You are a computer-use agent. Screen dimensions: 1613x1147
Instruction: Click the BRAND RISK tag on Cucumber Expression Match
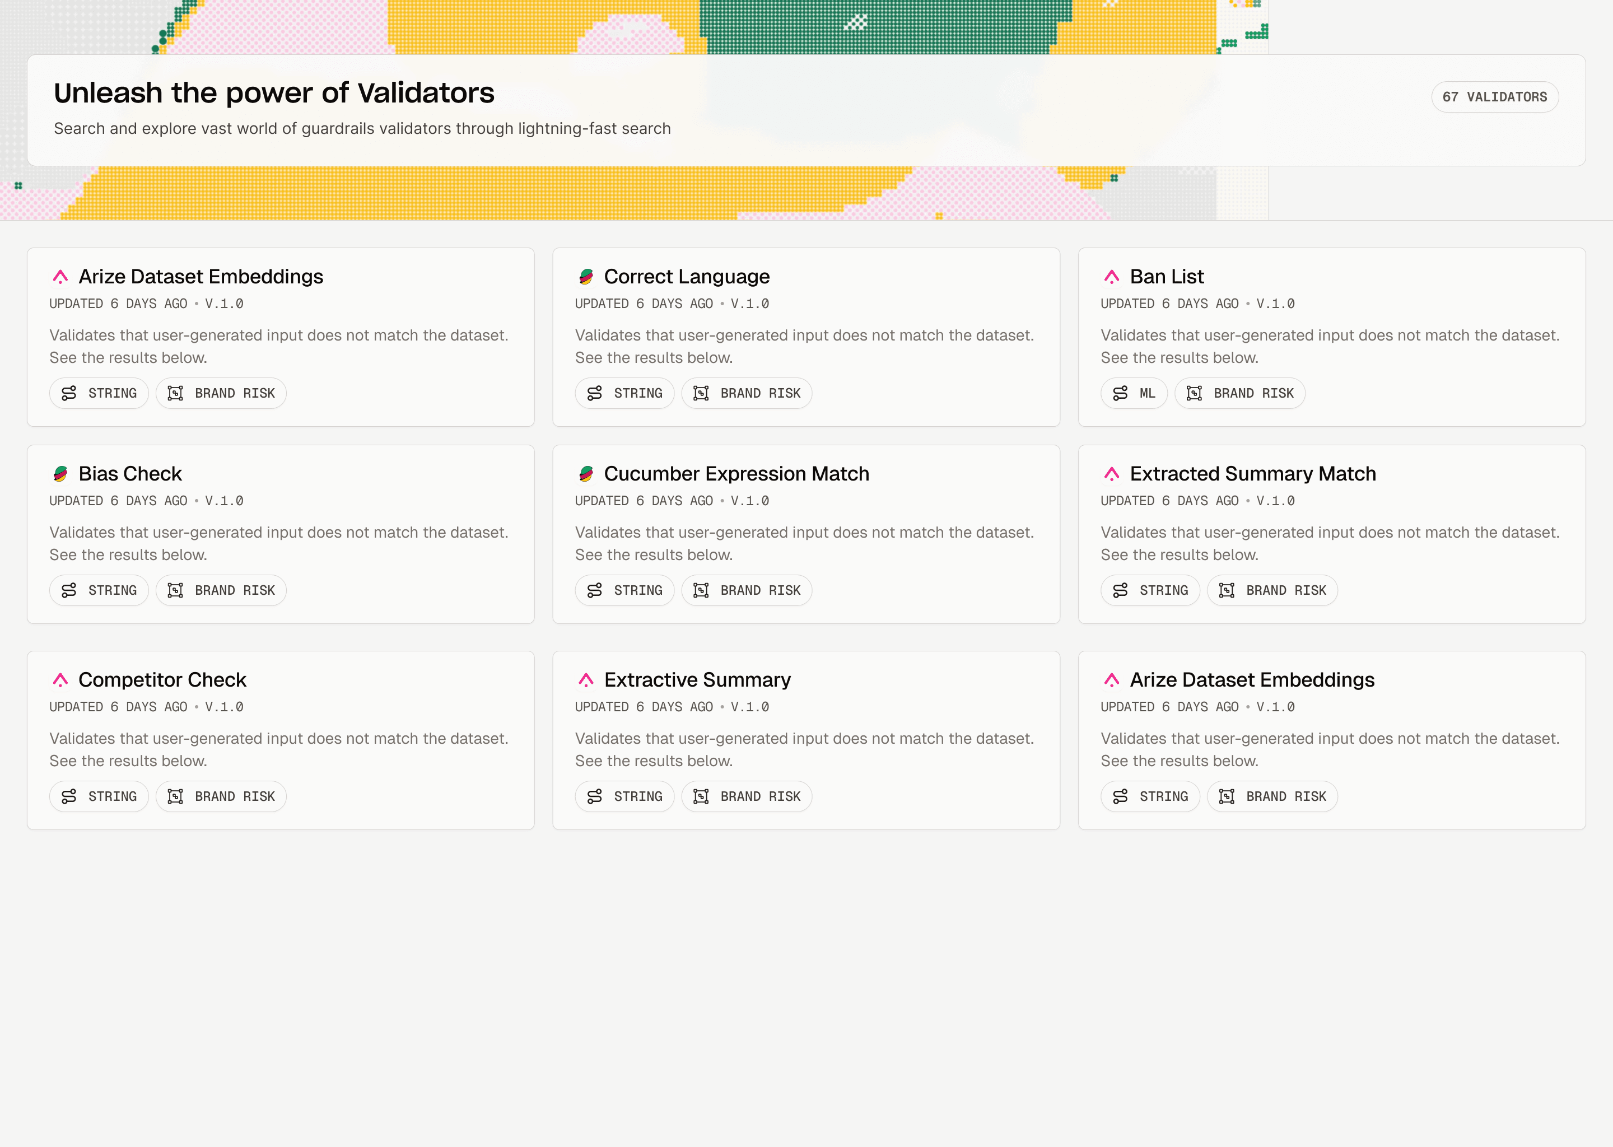[747, 590]
